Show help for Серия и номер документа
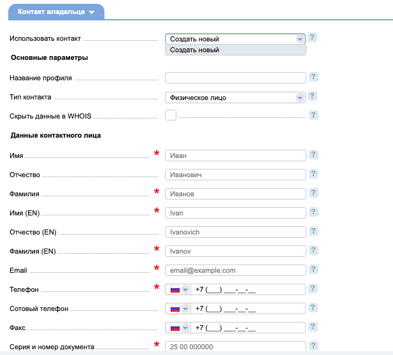The width and height of the screenshot is (393, 355). [x=313, y=346]
